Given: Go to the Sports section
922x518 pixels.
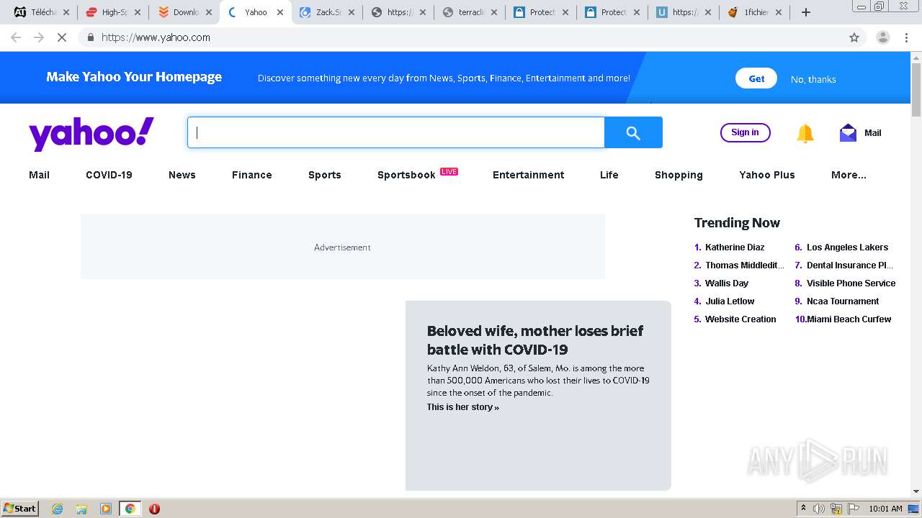Looking at the screenshot, I should [x=325, y=175].
